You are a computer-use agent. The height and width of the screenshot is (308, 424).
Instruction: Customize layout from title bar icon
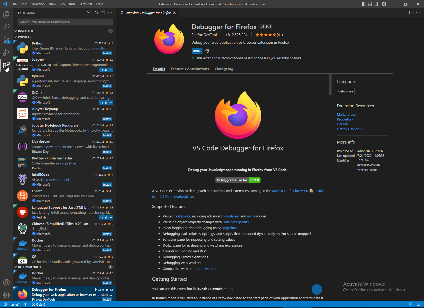[384, 4]
